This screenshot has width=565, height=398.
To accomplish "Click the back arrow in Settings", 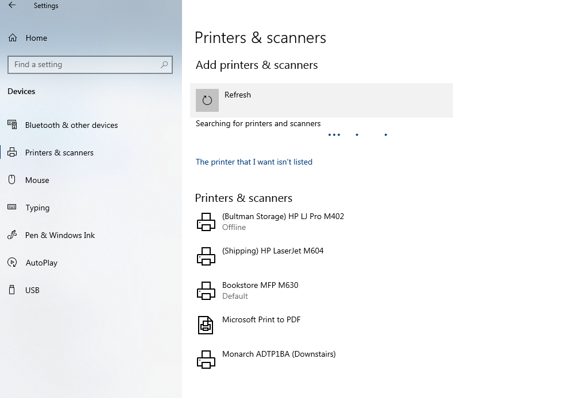I will tap(12, 6).
